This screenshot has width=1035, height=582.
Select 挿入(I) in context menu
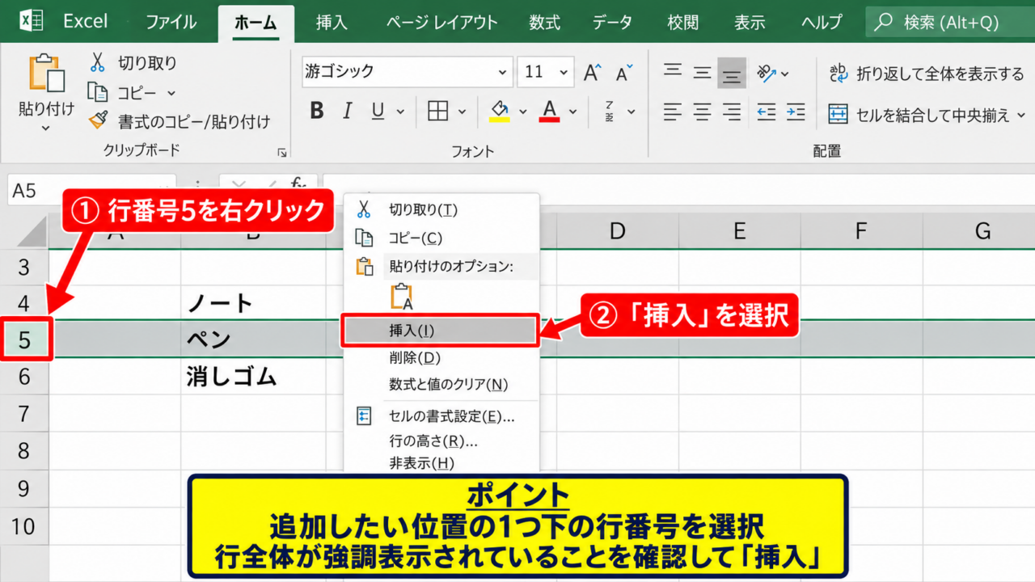[440, 331]
